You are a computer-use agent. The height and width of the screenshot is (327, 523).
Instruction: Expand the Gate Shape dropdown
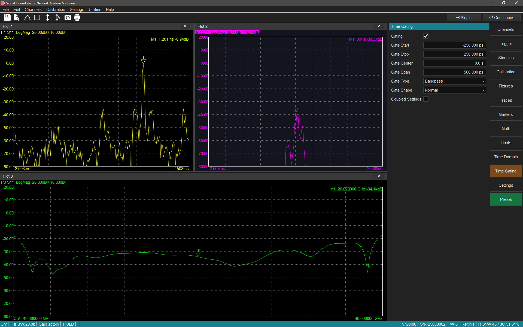click(454, 90)
